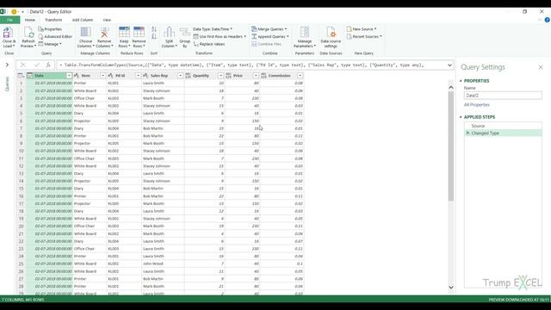The image size is (551, 310).
Task: Open Append Queries dropdown
Action: coord(270,36)
